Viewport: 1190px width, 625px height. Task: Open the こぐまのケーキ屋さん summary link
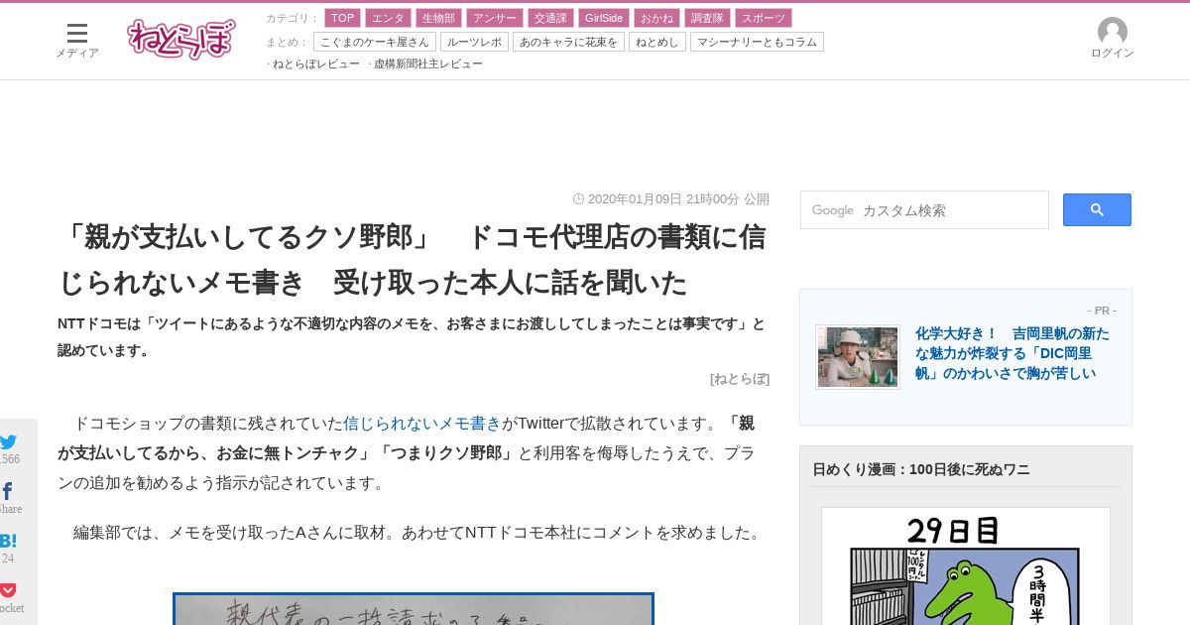coord(375,42)
